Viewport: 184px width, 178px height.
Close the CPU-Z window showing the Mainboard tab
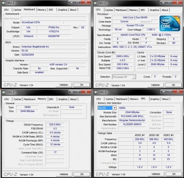click(86, 2)
